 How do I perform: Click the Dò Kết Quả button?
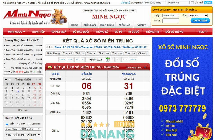click(200, 21)
